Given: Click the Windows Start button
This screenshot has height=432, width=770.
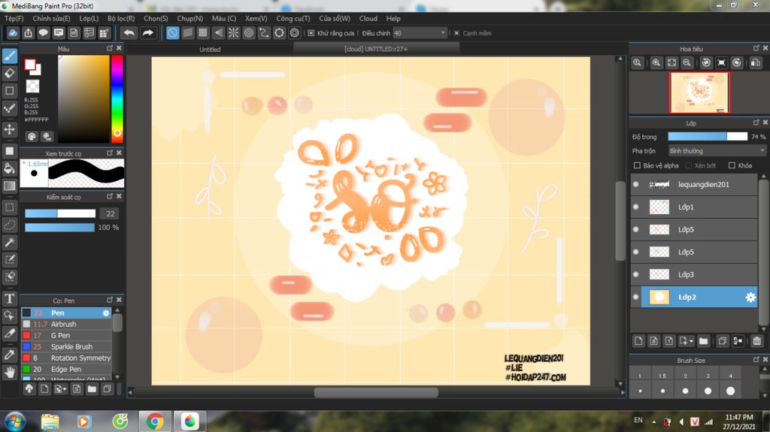Looking at the screenshot, I should 15,421.
